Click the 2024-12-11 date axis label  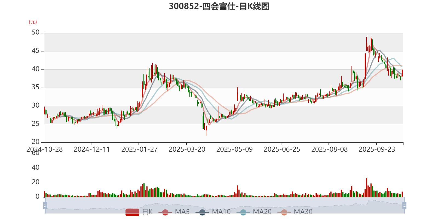pos(92,149)
